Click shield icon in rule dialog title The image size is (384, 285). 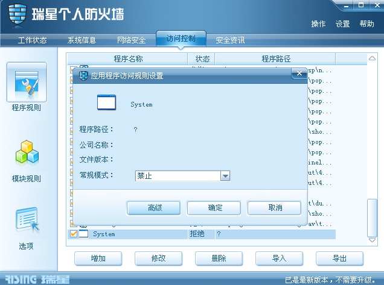coord(83,75)
